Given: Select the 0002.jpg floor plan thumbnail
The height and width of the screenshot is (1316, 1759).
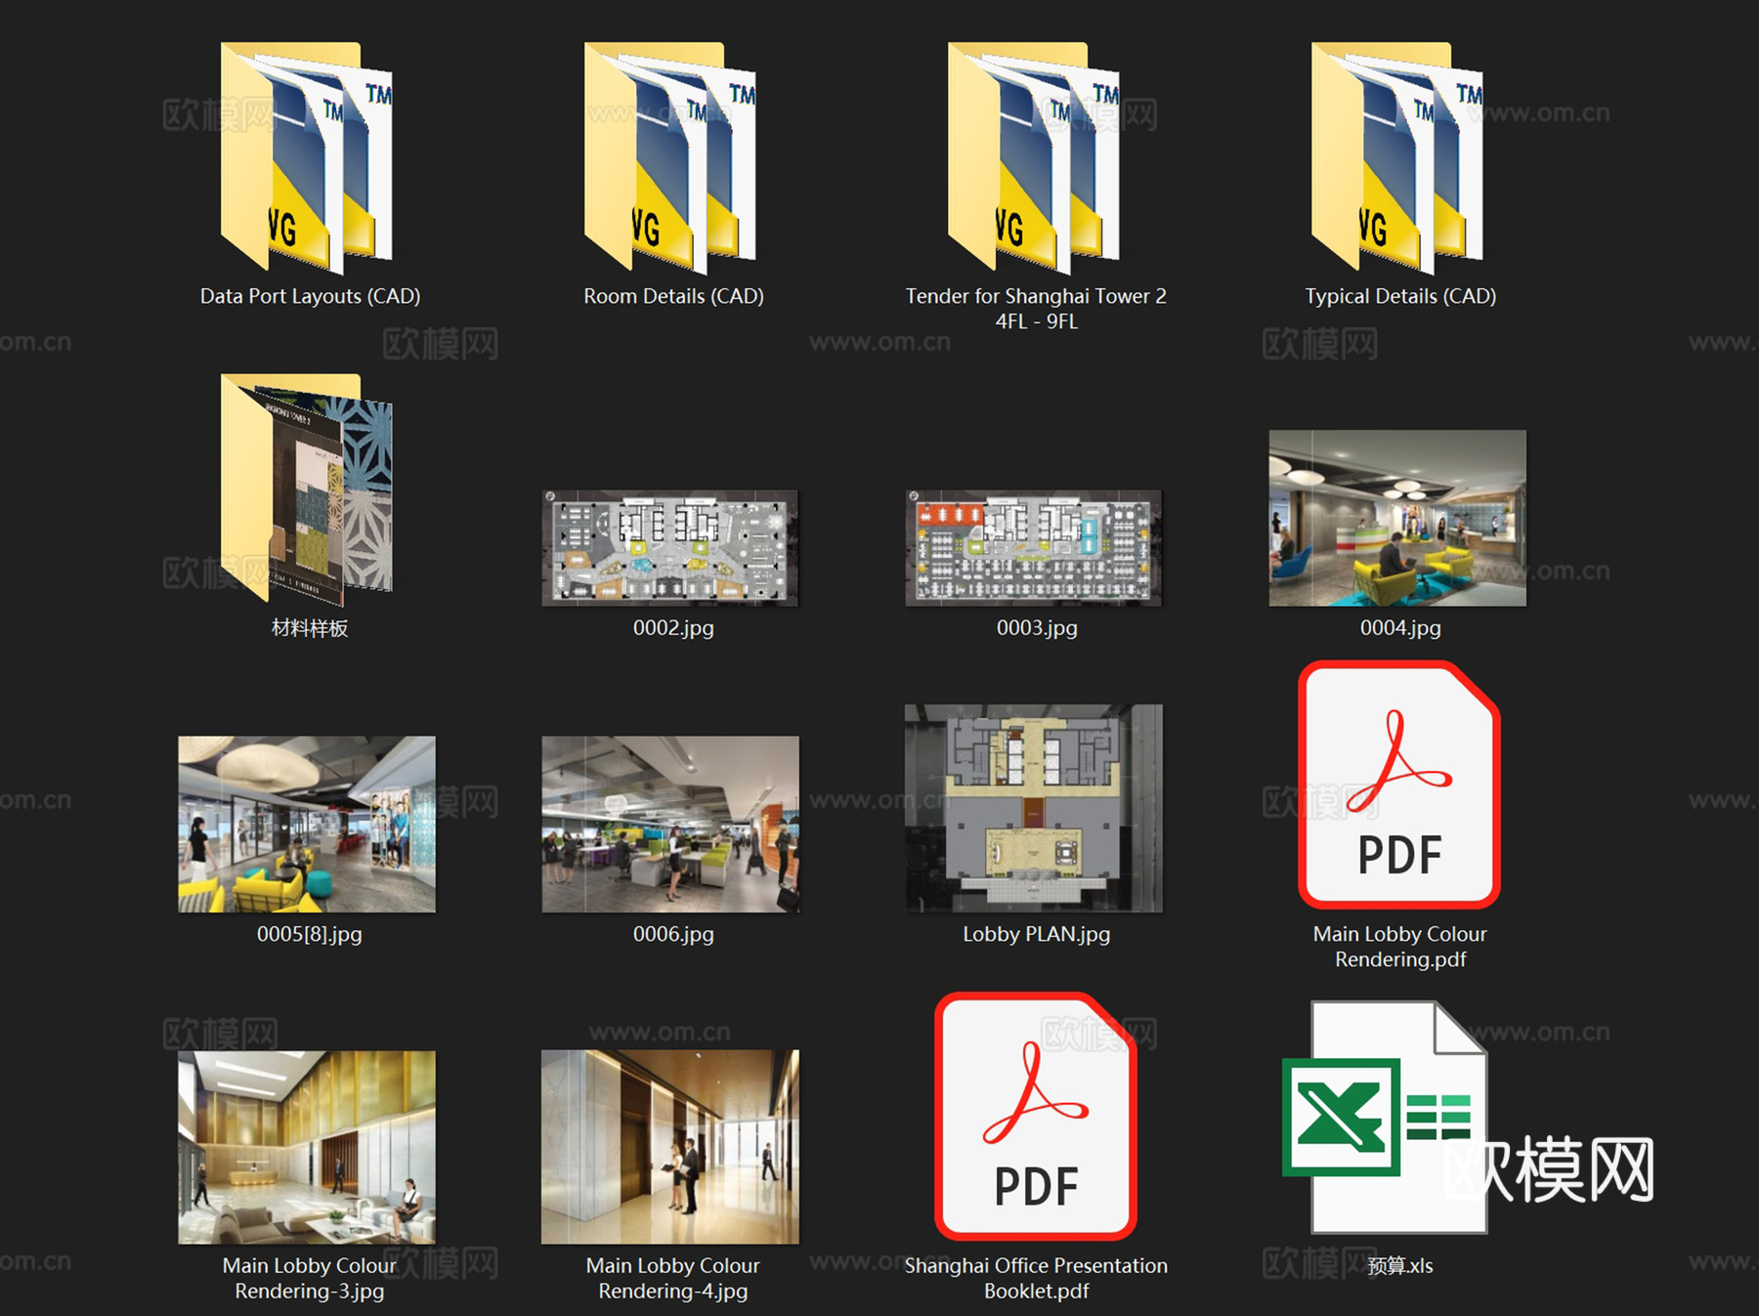Looking at the screenshot, I should 670,548.
